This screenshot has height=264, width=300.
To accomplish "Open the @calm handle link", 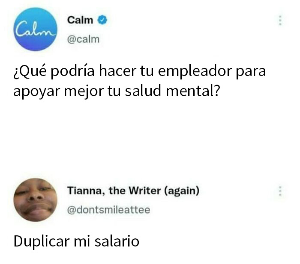I will pyautogui.click(x=83, y=39).
